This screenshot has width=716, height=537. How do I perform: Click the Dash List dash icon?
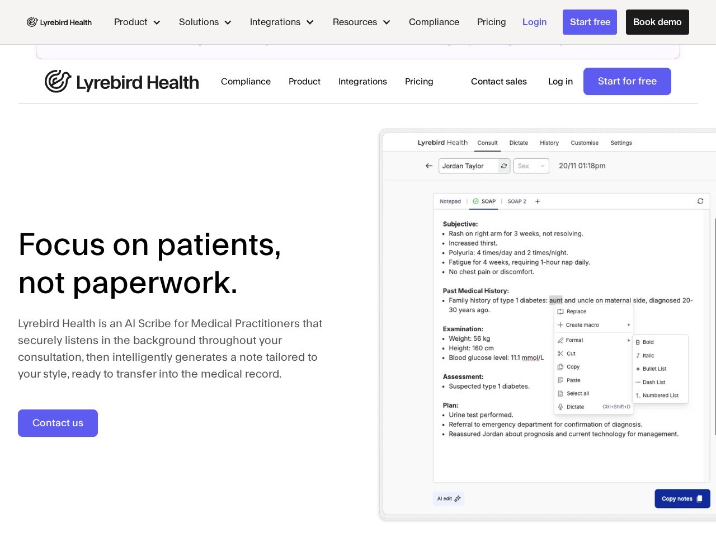(638, 383)
